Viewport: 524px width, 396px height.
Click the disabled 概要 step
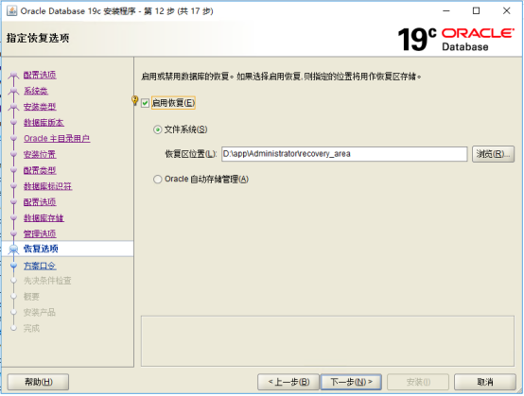[31, 297]
